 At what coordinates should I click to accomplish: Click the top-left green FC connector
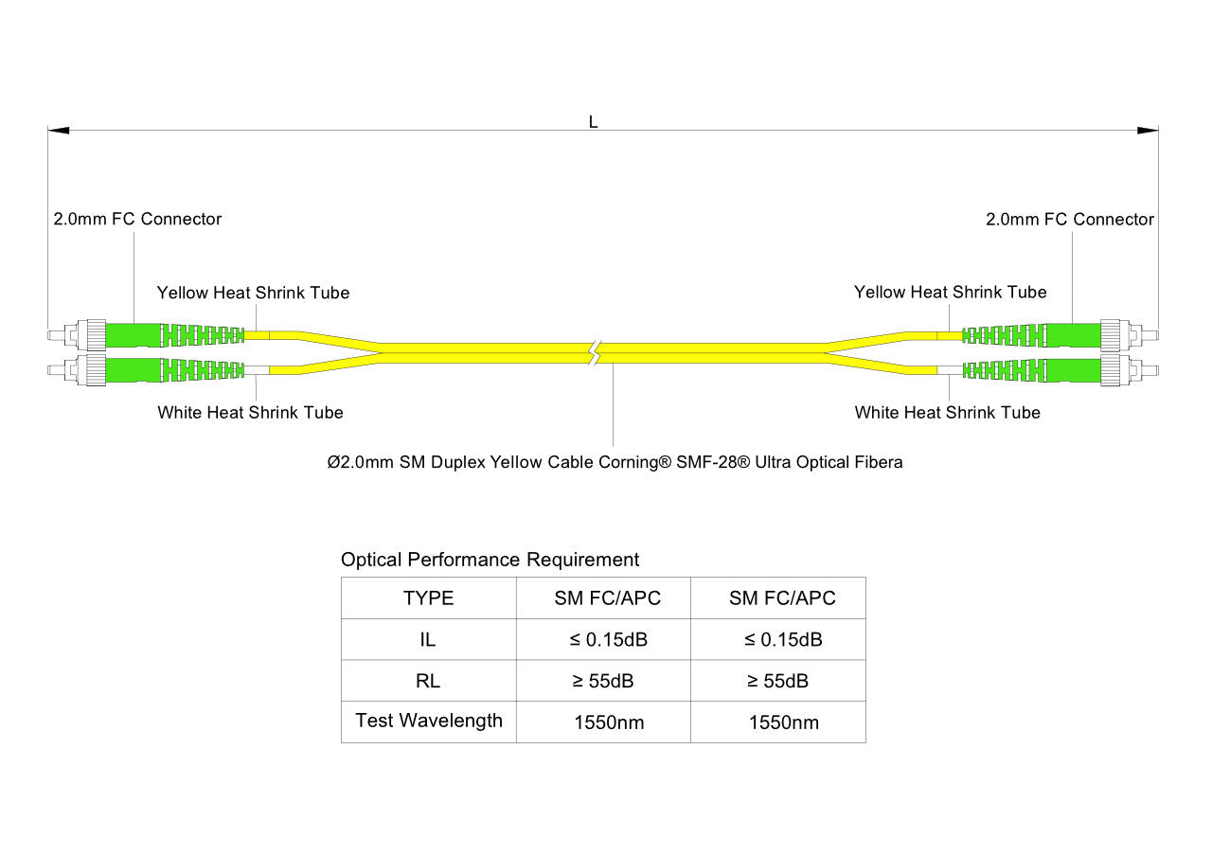(x=133, y=335)
